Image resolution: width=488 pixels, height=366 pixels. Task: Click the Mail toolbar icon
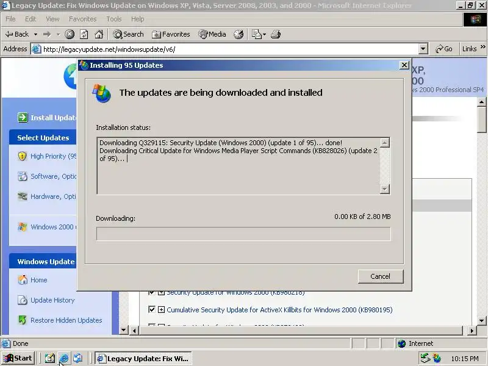[256, 34]
